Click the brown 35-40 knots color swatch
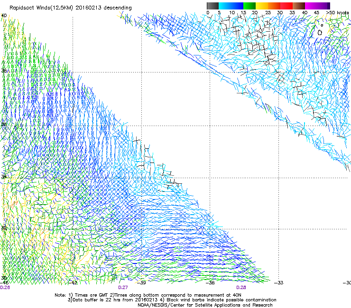The height and width of the screenshot is (308, 351). 299,6
